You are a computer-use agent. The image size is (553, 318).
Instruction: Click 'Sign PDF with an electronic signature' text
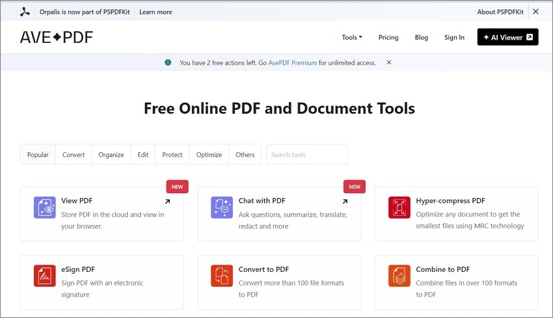click(102, 289)
